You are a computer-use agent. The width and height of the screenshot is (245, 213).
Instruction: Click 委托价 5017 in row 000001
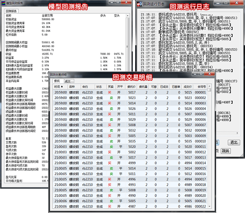(x=132, y=92)
